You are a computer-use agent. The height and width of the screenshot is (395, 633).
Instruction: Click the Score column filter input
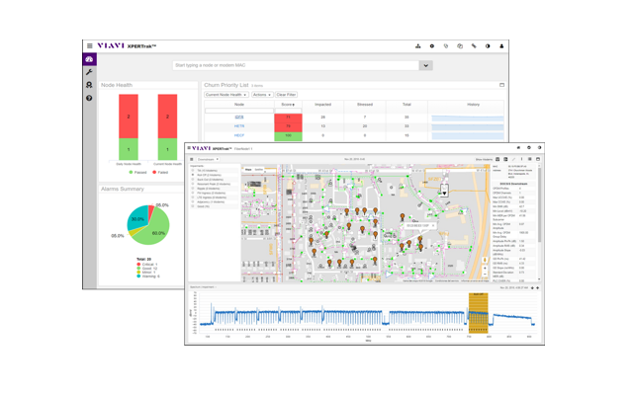(288, 111)
